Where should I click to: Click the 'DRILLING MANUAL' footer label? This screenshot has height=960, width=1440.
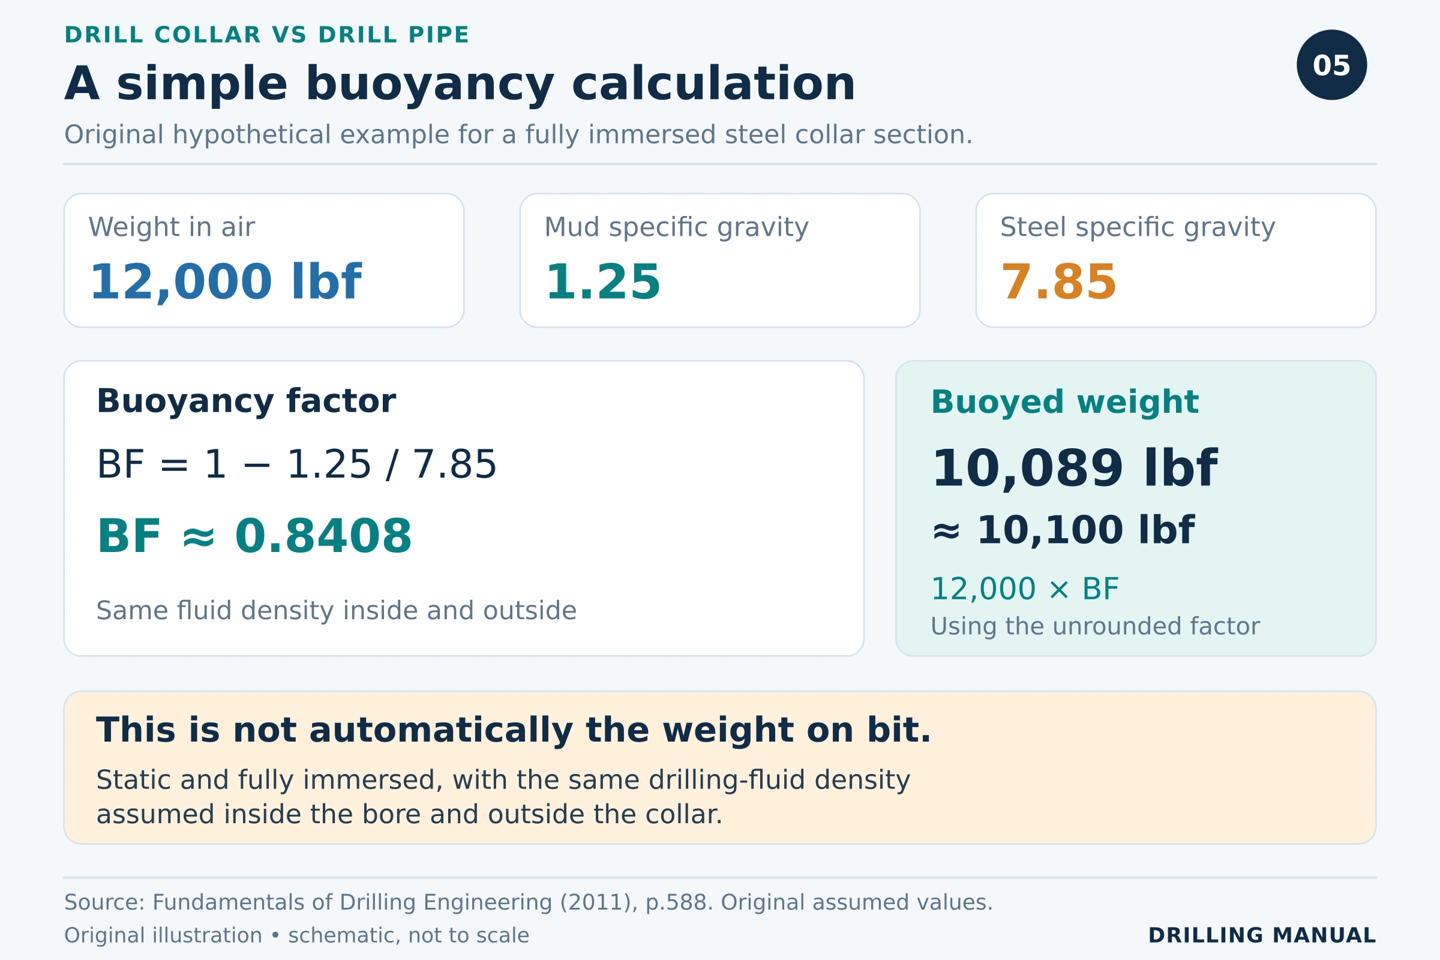tap(1262, 935)
